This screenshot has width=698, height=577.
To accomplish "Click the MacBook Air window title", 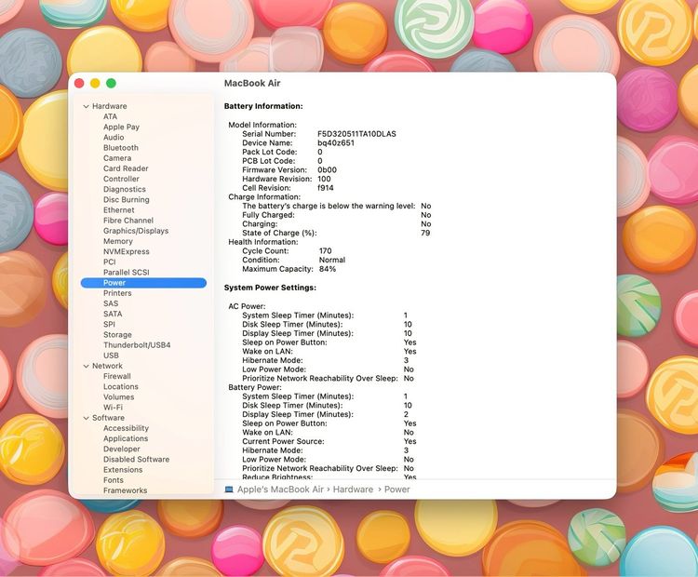I will click(252, 83).
